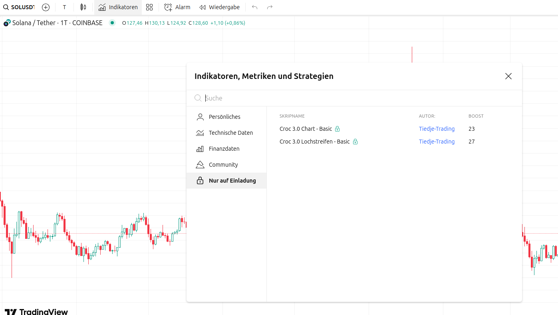
Task: Click the Indikatoren toolbar button
Action: coord(118,7)
